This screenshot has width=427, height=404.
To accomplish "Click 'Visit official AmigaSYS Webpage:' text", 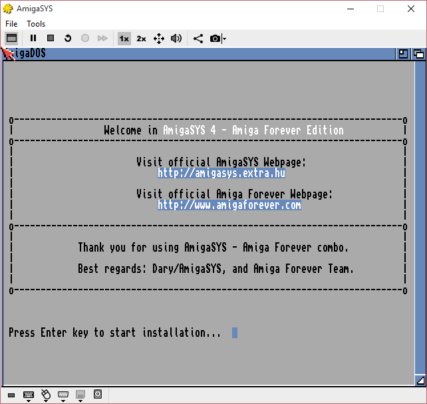I will 221,162.
